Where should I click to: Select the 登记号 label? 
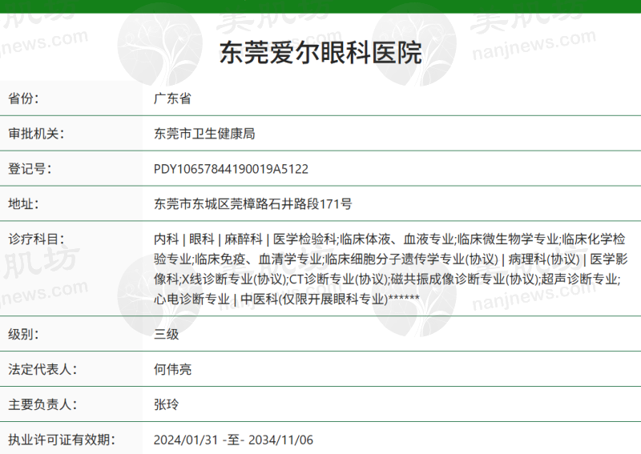(x=30, y=169)
